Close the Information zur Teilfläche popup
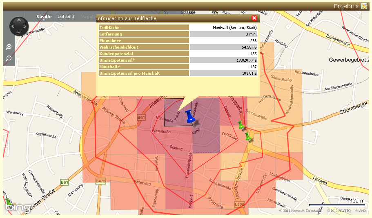372x218 pixels. (x=254, y=18)
